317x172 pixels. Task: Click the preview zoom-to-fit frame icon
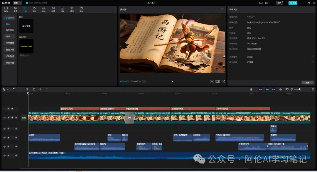(212, 81)
